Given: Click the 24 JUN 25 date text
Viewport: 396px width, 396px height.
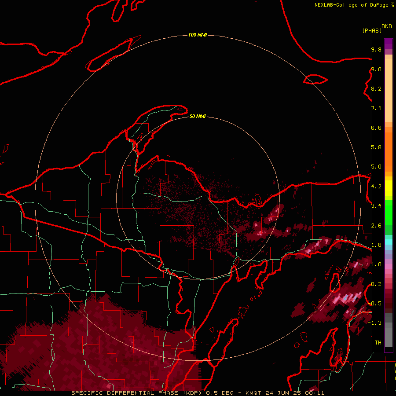Looking at the screenshot, I should click(x=282, y=393).
